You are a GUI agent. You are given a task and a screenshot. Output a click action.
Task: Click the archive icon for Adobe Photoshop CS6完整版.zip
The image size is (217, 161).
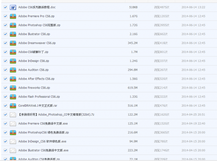(x=13, y=25)
